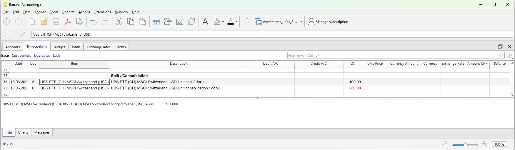This screenshot has width=515, height=150.
Task: Switch to Cost centers view
Action: (x=21, y=56)
